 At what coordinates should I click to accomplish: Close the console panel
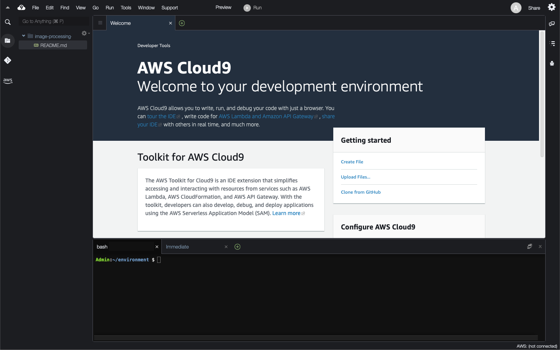click(x=540, y=247)
